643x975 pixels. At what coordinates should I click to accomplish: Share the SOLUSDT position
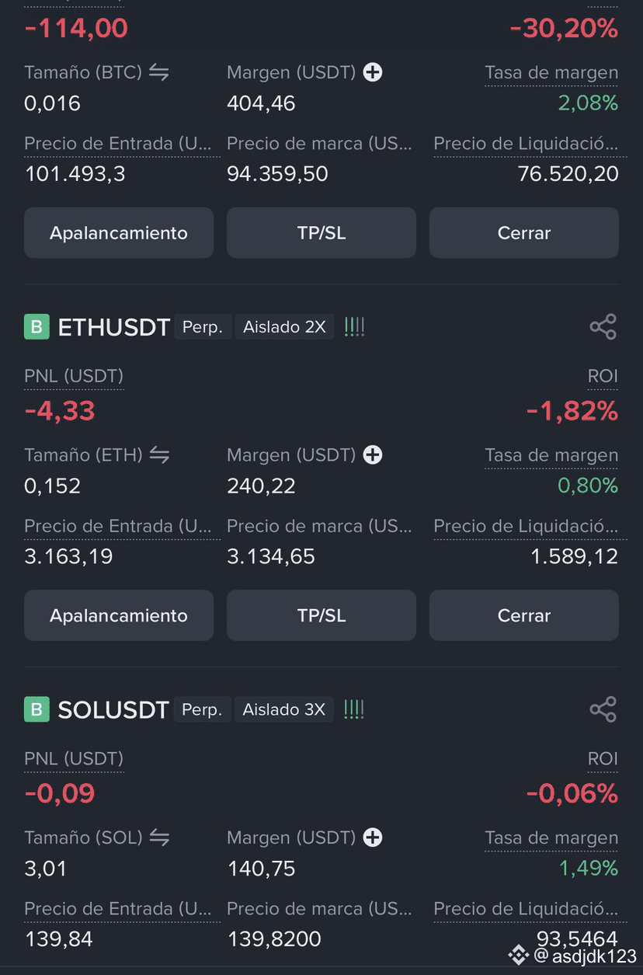603,709
